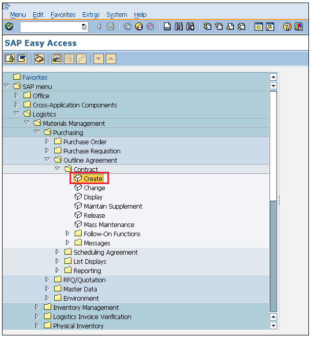Select the Logistics Invoice Verification folder
This screenshot has width=312, height=338.
click(x=92, y=317)
